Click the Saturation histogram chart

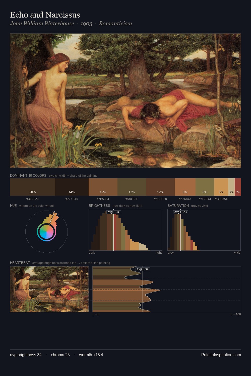pos(204,230)
